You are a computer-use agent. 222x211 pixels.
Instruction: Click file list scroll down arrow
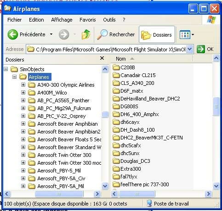pyautogui.click(x=216, y=186)
